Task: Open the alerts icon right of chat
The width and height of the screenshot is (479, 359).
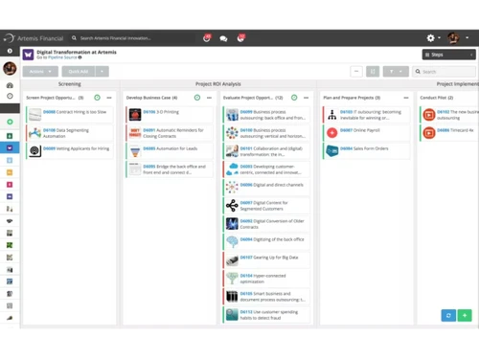Action: [240, 38]
